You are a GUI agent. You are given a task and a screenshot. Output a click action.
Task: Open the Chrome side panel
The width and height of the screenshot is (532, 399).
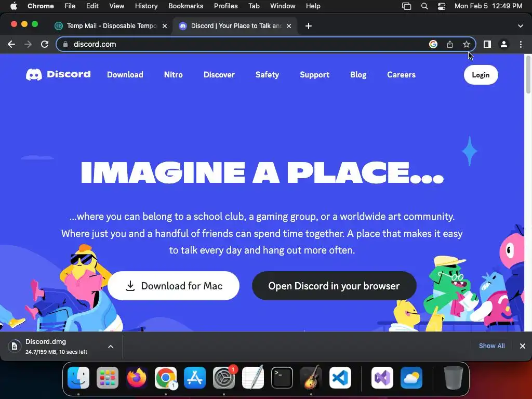coord(487,44)
